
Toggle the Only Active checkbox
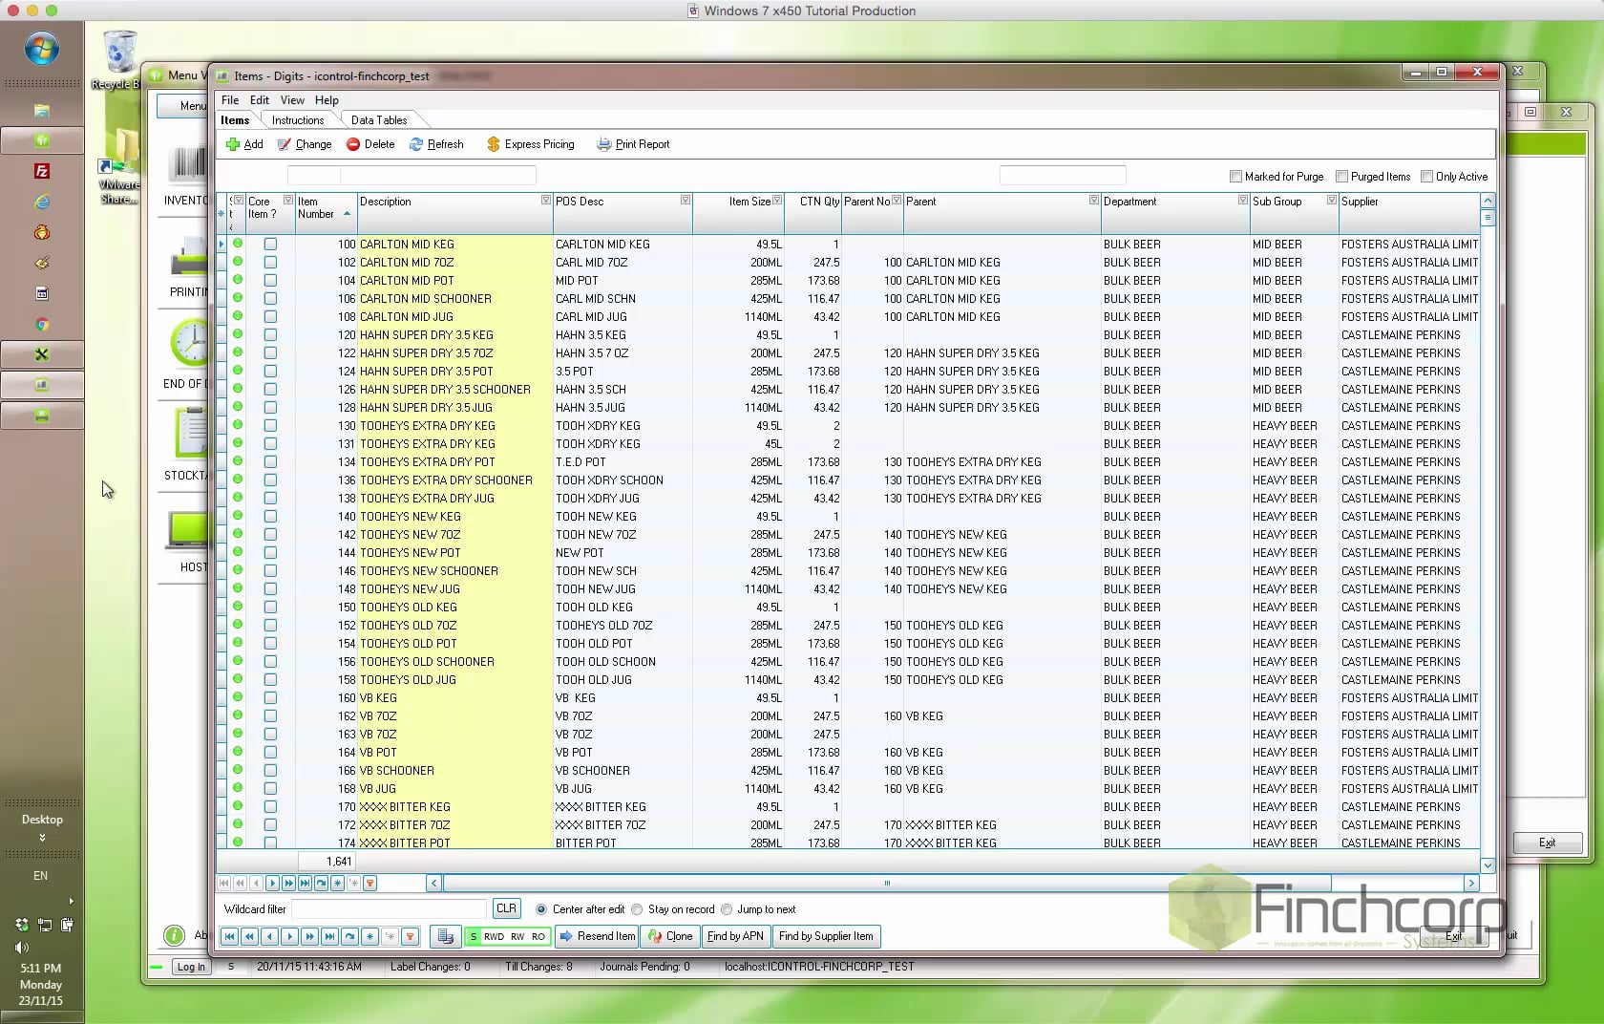1426,177
